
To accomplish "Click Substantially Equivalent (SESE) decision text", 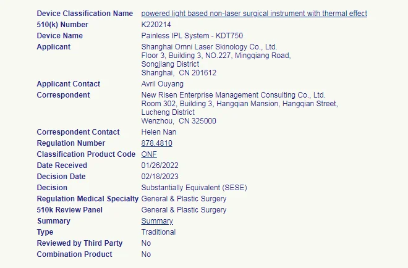I will (194, 188).
